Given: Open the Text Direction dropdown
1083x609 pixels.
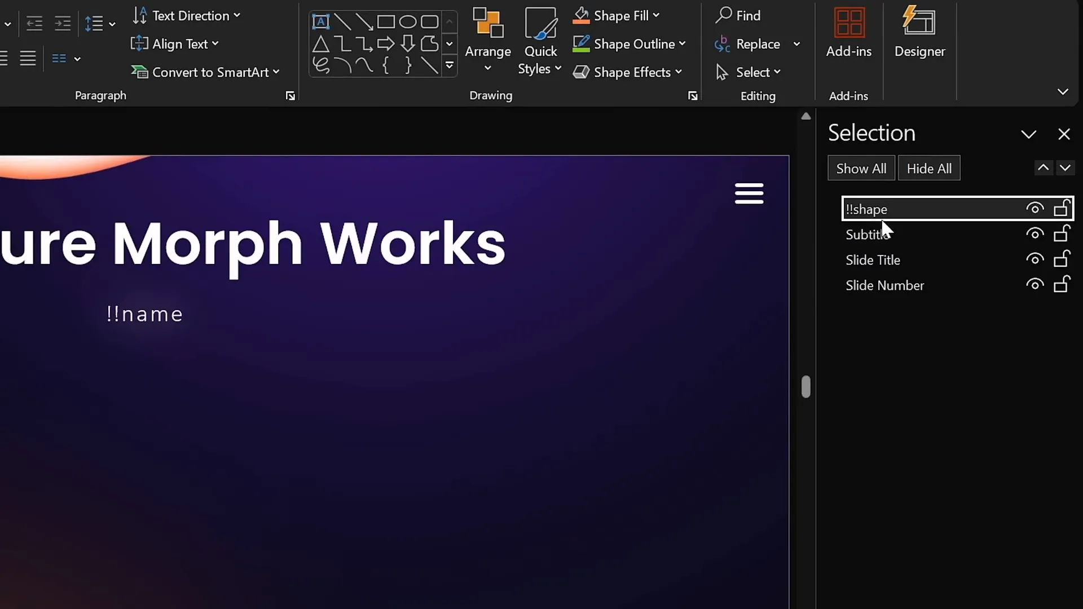Looking at the screenshot, I should coord(186,15).
